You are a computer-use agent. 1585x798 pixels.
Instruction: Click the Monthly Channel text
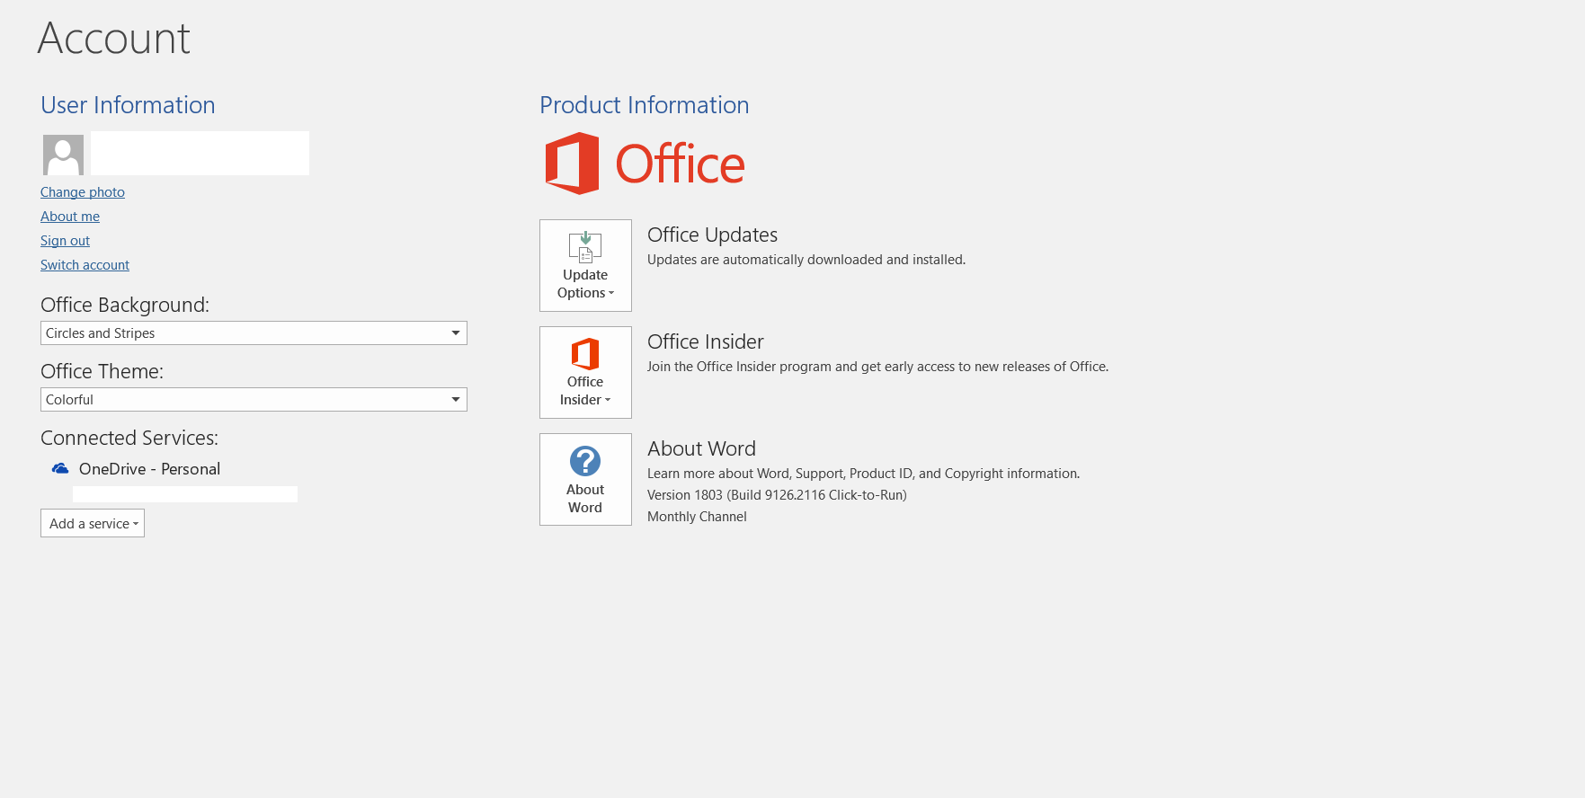697,517
